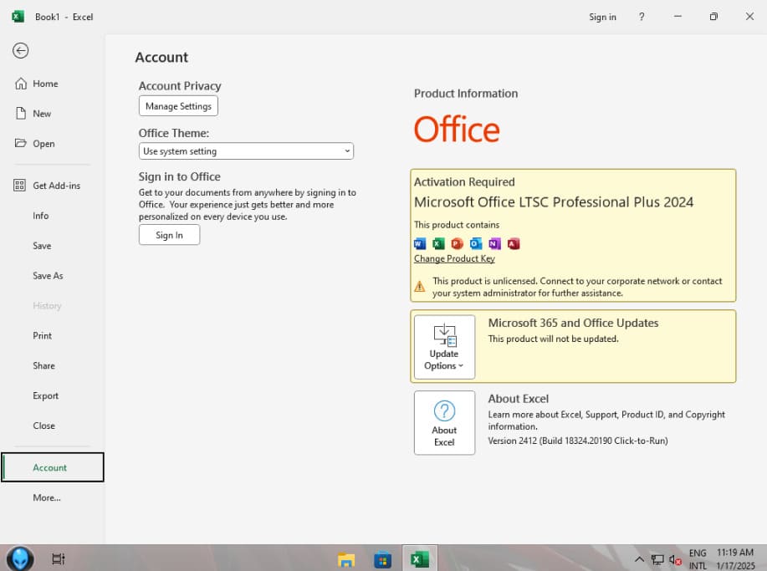The width and height of the screenshot is (767, 571).
Task: Click Sign in in the title bar
Action: tap(602, 17)
